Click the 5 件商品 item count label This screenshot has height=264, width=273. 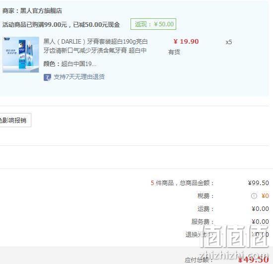coord(162,183)
